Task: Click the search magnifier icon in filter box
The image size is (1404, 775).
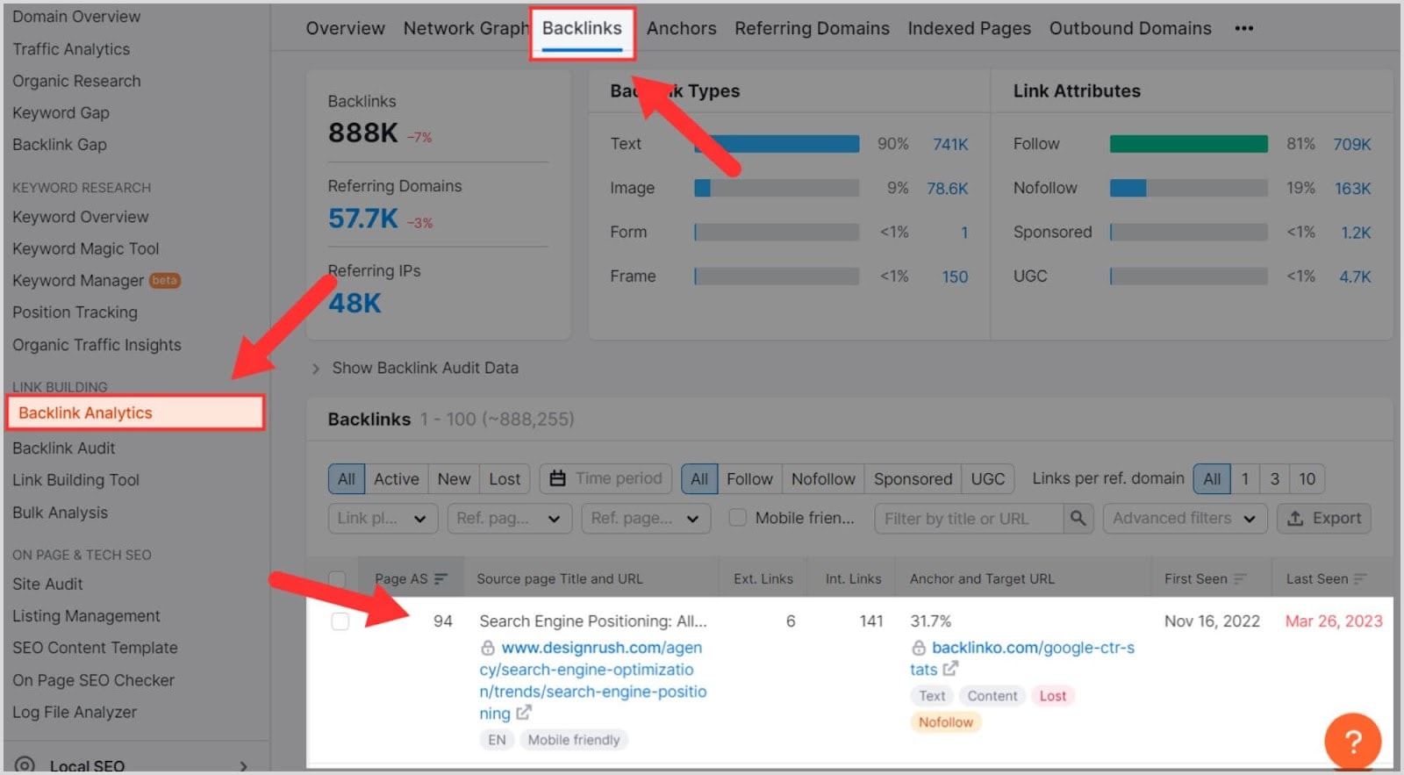Action: point(1078,519)
